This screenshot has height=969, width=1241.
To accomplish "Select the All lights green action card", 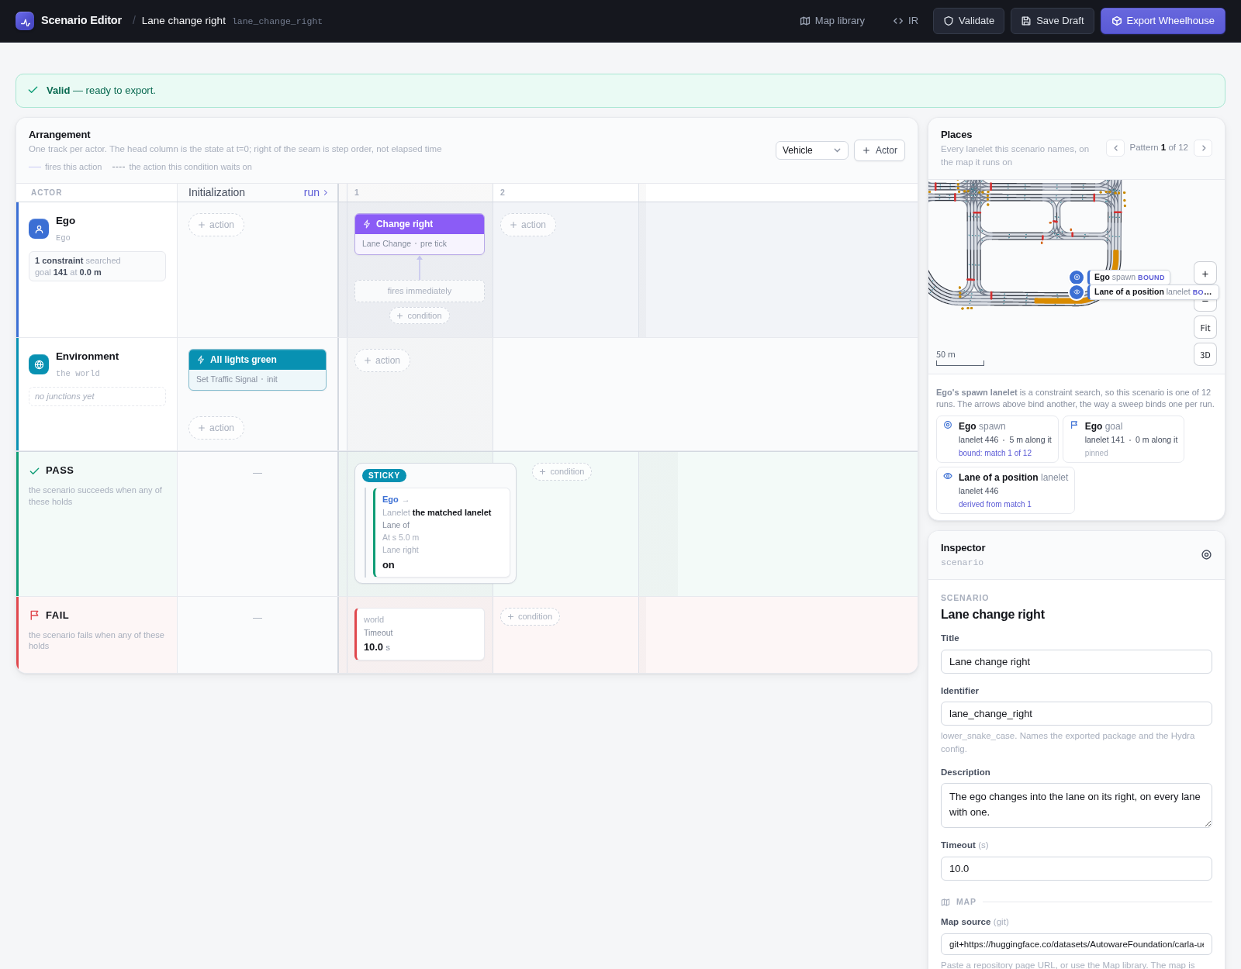I will 258,370.
